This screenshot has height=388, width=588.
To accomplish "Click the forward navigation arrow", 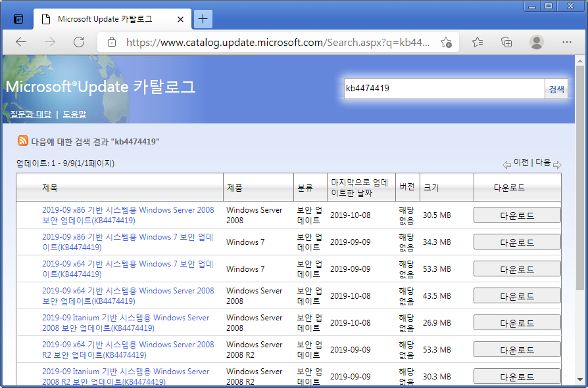I will pyautogui.click(x=50, y=42).
